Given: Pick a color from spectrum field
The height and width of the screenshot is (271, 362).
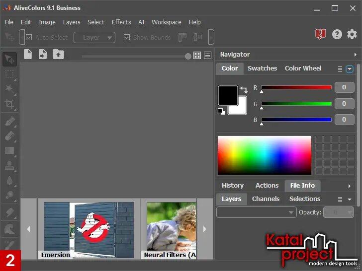Looking at the screenshot, I should pyautogui.click(x=265, y=155).
